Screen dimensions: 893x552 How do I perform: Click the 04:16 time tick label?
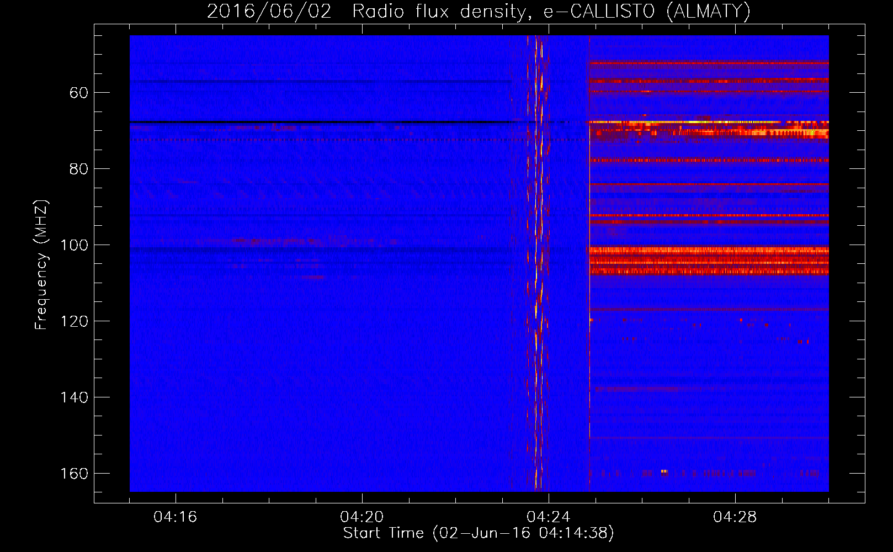[x=175, y=517]
